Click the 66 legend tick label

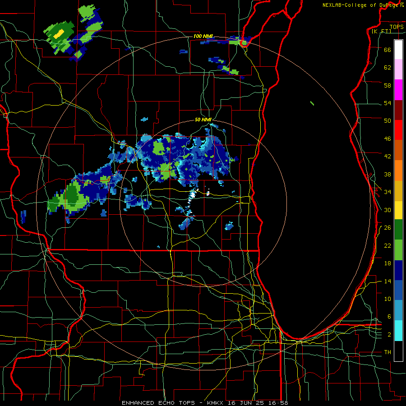click(x=388, y=50)
